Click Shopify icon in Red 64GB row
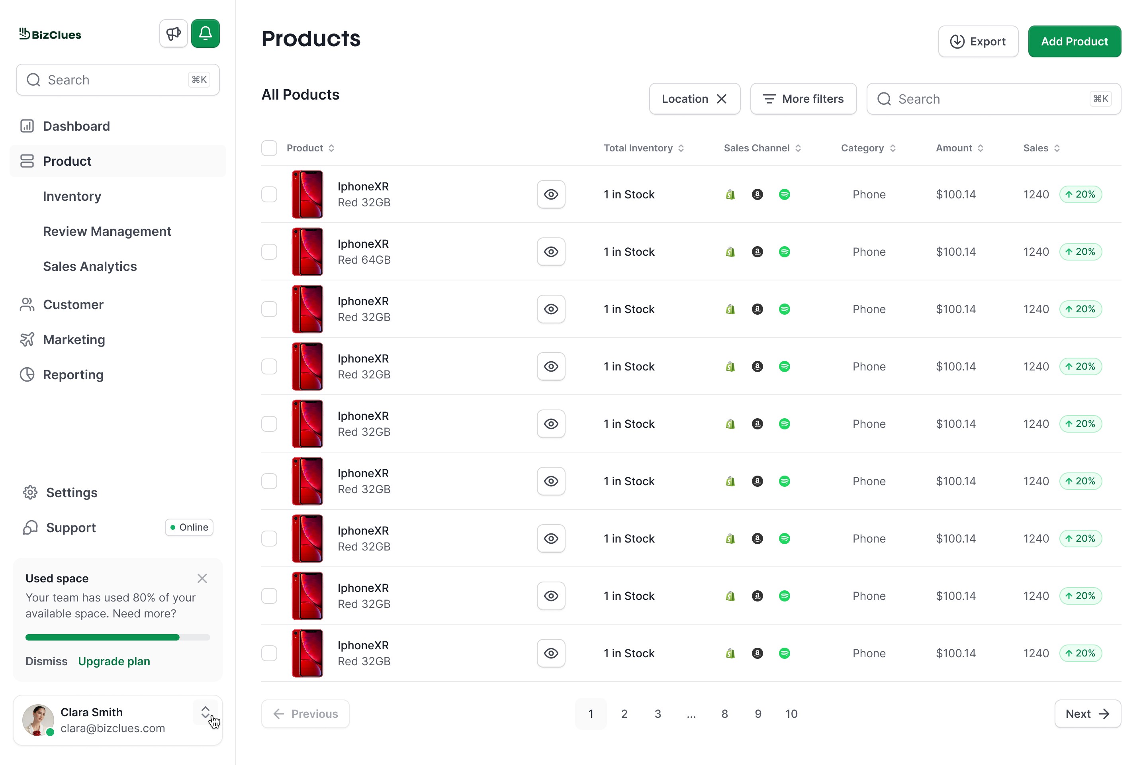 (x=731, y=252)
